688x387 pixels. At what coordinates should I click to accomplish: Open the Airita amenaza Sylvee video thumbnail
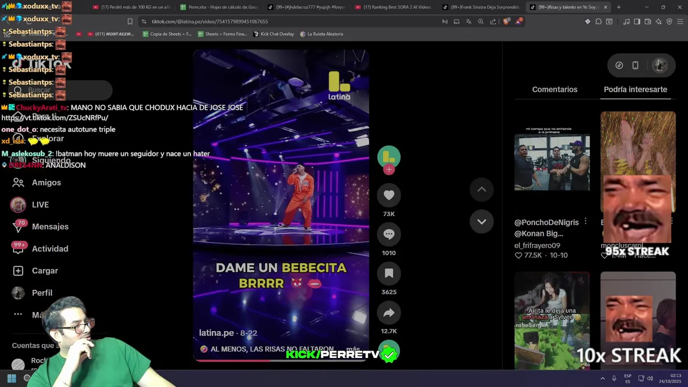552,320
